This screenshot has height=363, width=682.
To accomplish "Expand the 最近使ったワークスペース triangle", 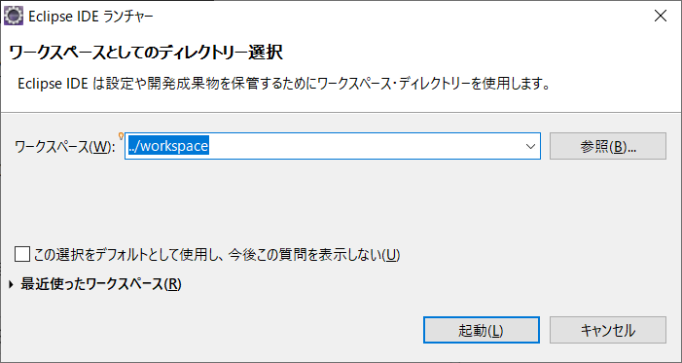I will click(x=12, y=284).
